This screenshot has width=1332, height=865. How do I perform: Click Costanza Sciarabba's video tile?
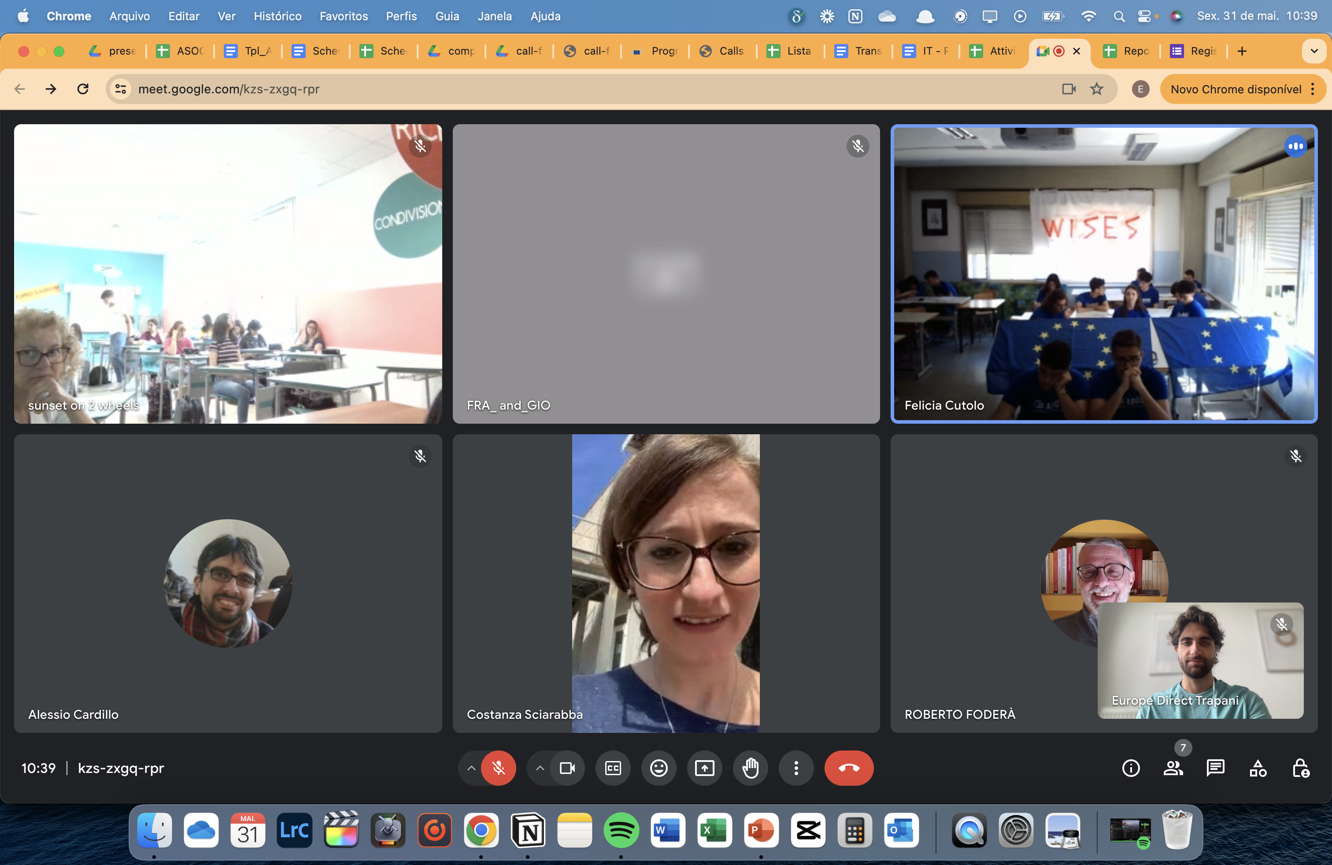[x=666, y=584]
